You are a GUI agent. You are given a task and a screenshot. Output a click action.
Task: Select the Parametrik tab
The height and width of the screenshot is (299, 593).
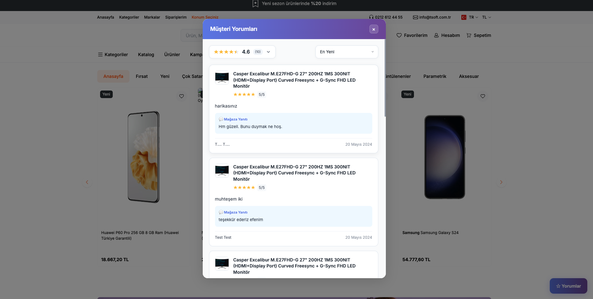435,76
